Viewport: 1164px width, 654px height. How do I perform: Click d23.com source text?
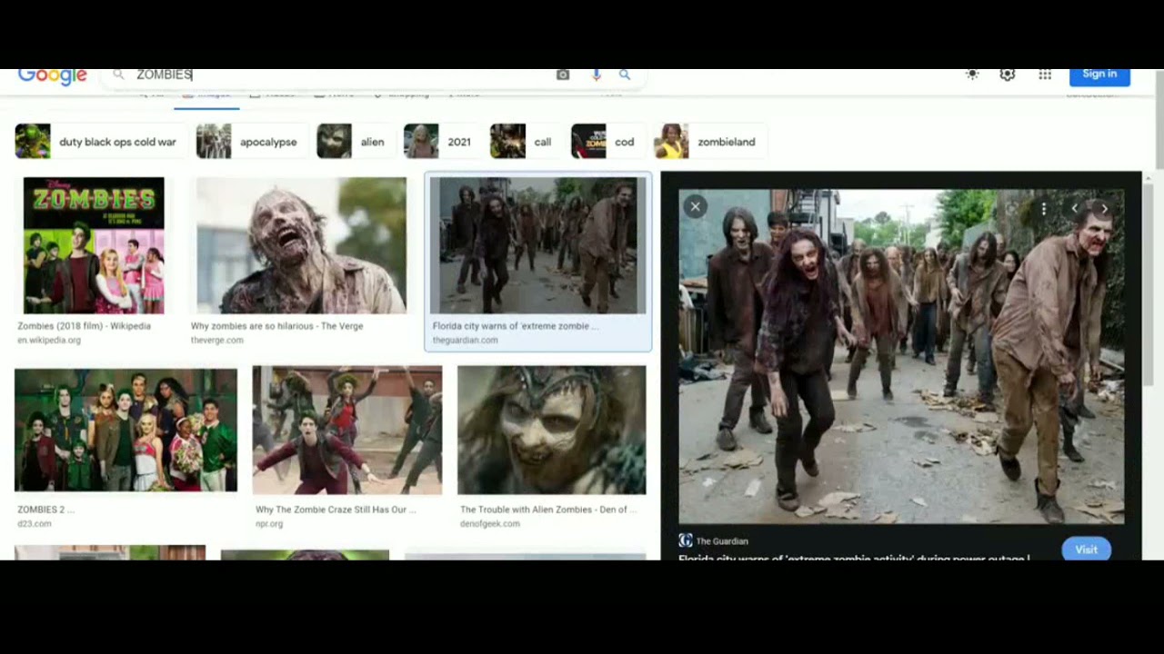coord(35,524)
